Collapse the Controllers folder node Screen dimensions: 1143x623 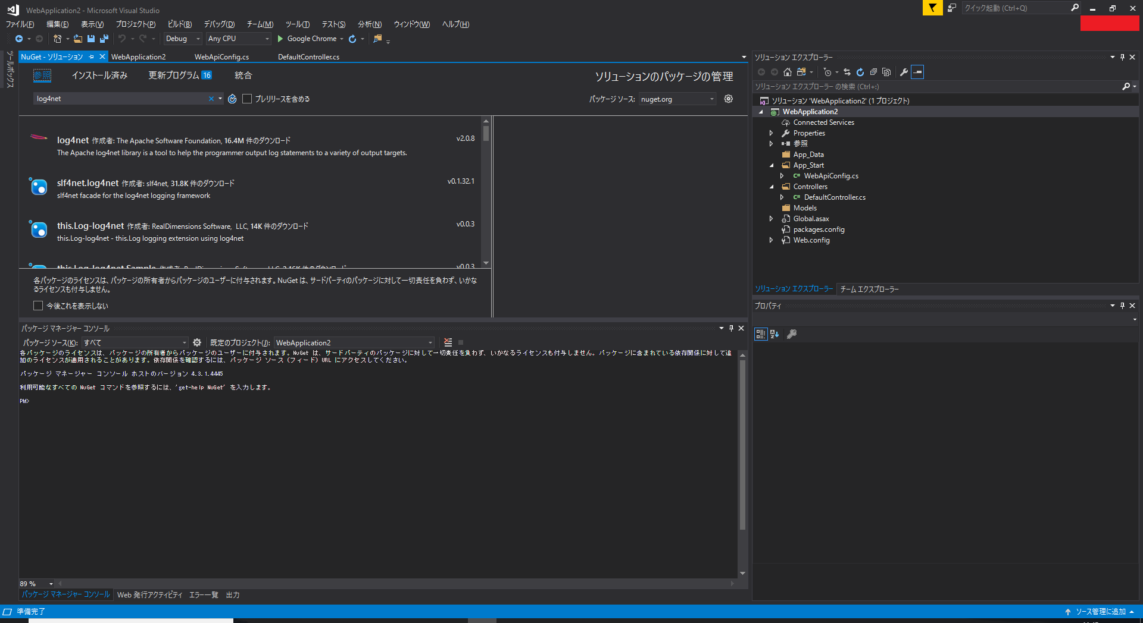(772, 187)
